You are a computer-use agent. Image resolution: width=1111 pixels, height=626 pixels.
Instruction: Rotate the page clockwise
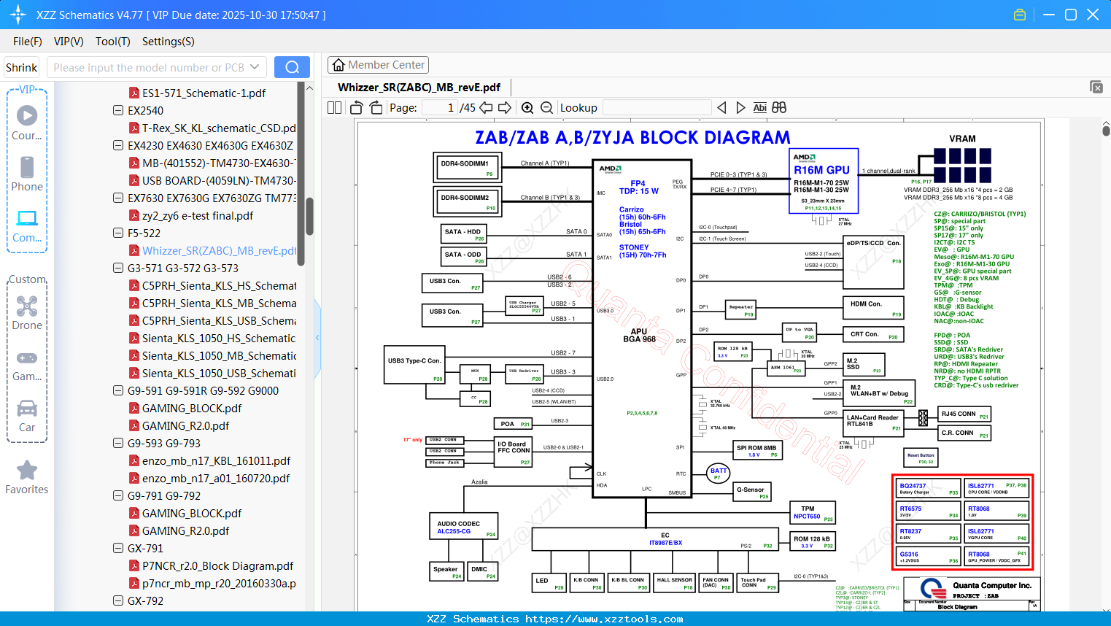point(376,108)
